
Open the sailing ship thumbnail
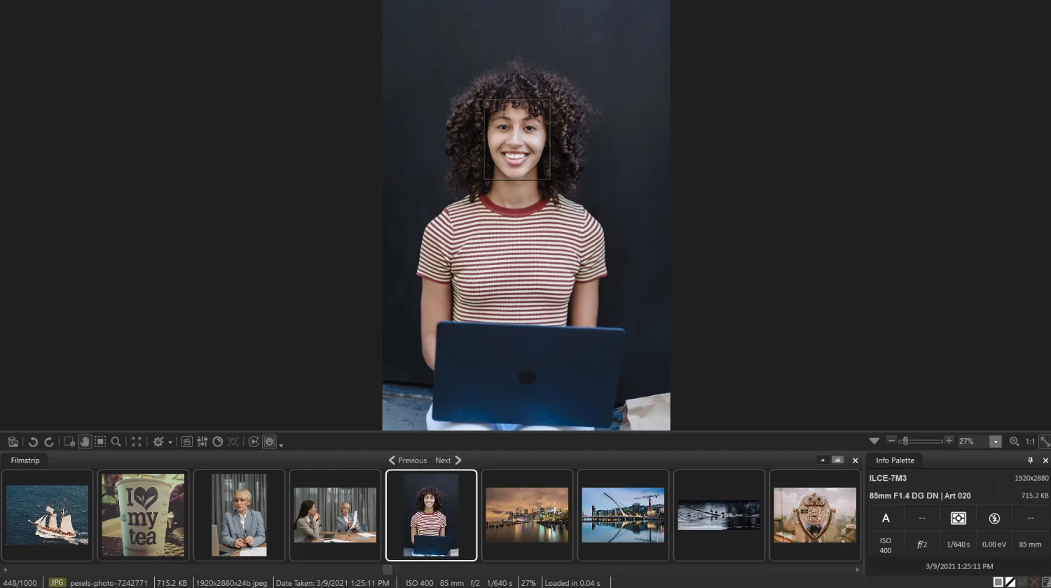click(x=47, y=515)
